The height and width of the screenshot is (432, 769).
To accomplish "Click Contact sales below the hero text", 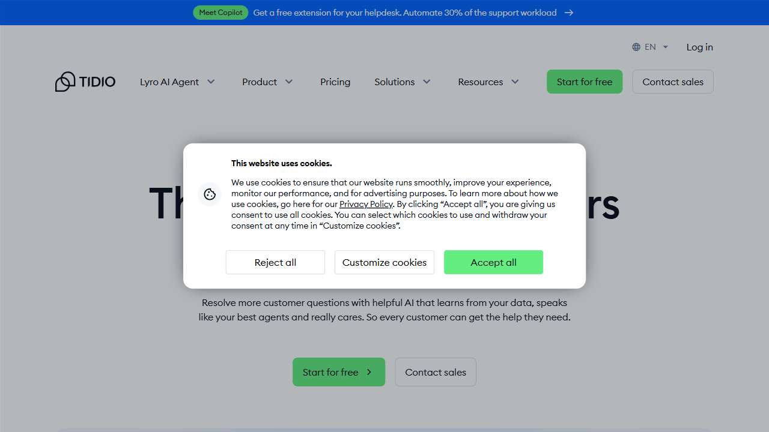I will pyautogui.click(x=436, y=372).
